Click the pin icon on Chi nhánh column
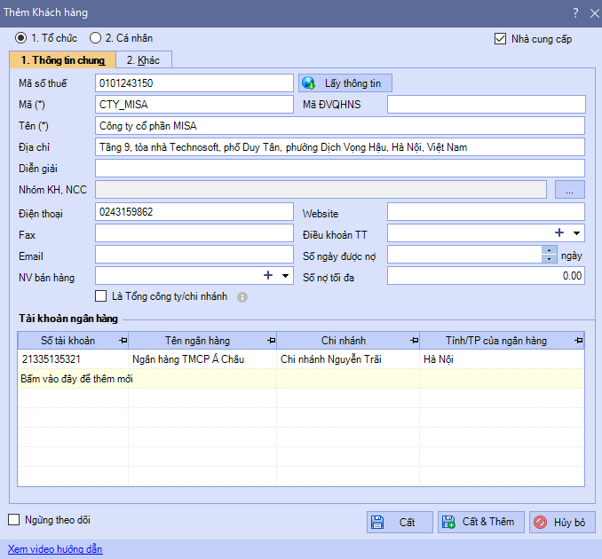602x559 pixels. pyautogui.click(x=413, y=341)
